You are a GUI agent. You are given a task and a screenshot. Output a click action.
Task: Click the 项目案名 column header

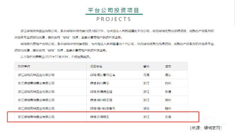pos(96,66)
